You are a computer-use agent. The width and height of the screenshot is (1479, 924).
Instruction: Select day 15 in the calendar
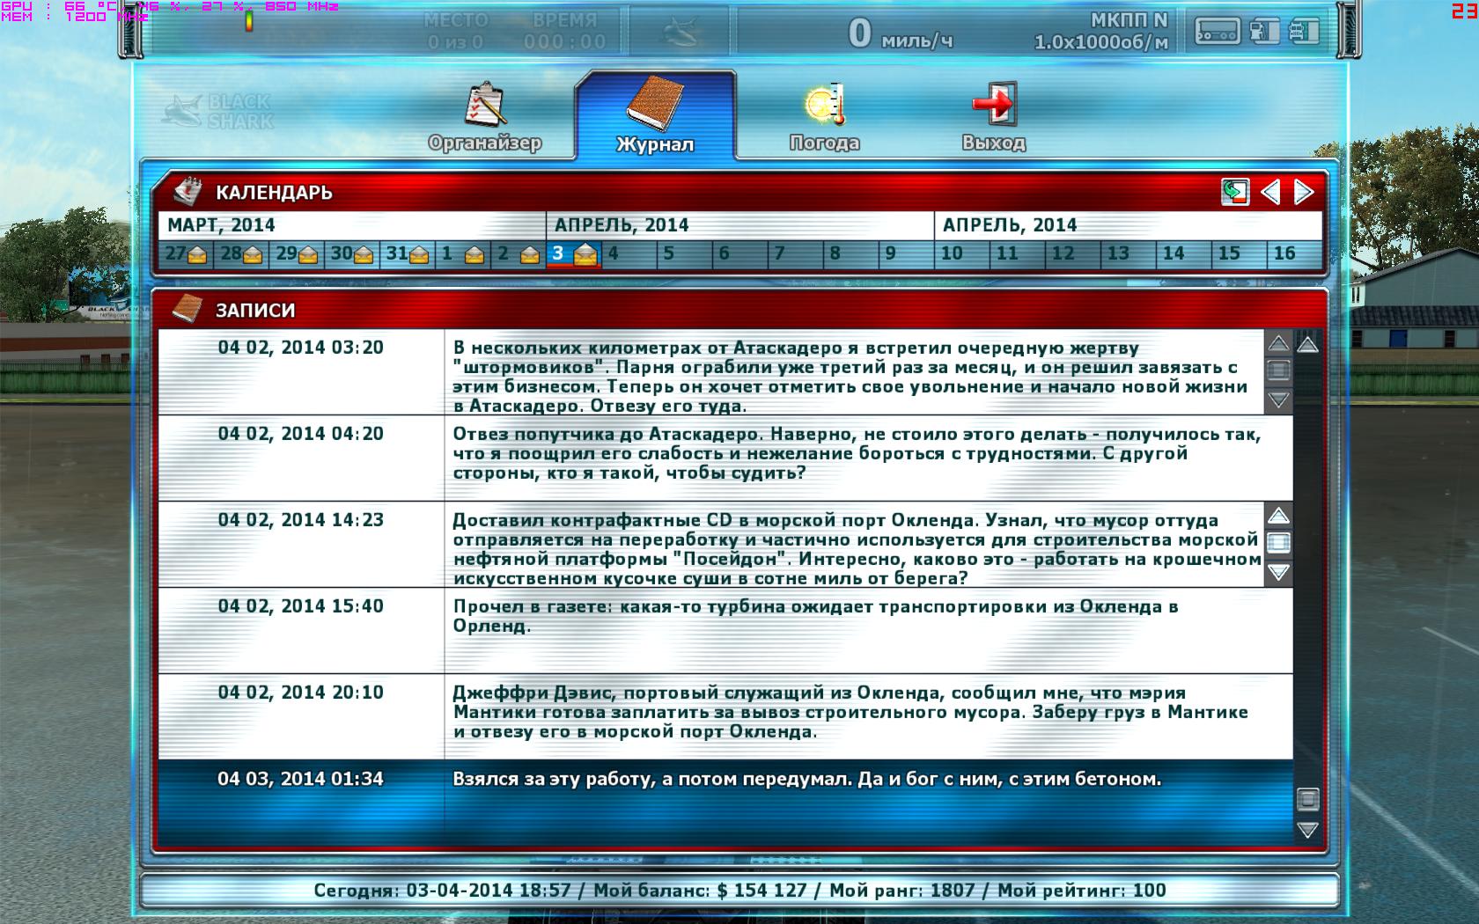point(1240,253)
